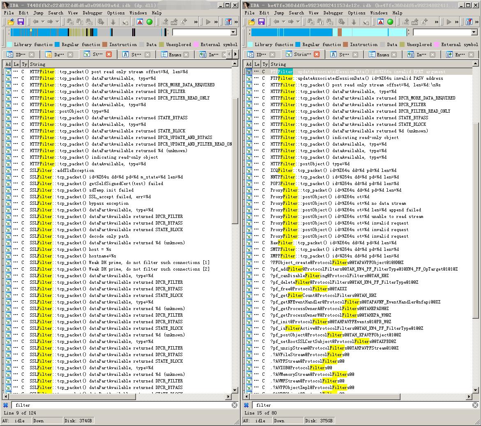Click Save database icon in left IDA window

tap(21, 22)
